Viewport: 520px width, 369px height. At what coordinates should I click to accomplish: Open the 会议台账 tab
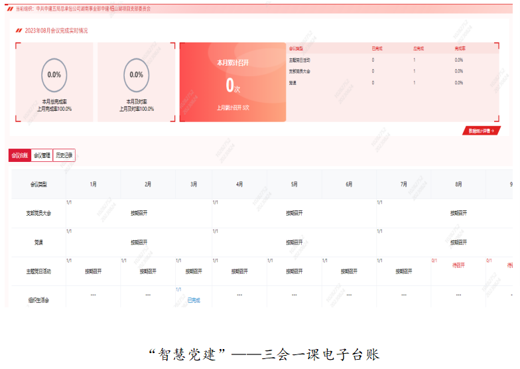[20, 155]
